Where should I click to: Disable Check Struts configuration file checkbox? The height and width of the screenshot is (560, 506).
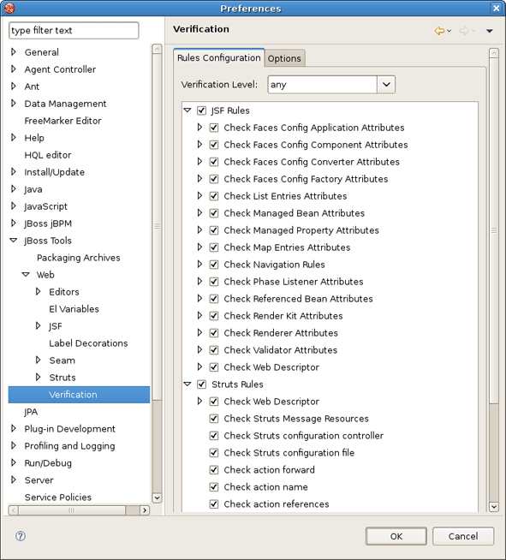click(214, 452)
